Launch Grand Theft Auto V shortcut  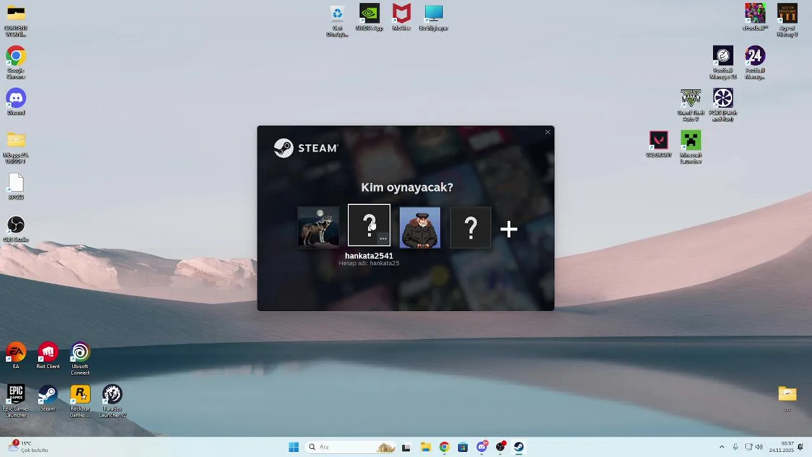click(691, 105)
